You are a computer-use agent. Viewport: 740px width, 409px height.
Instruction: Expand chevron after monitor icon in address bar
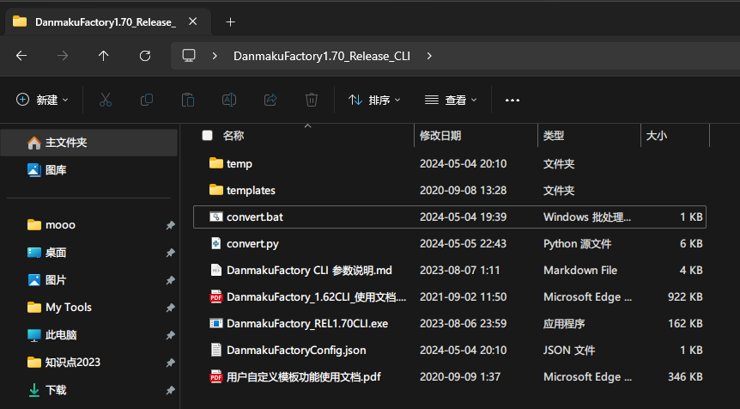[x=215, y=56]
